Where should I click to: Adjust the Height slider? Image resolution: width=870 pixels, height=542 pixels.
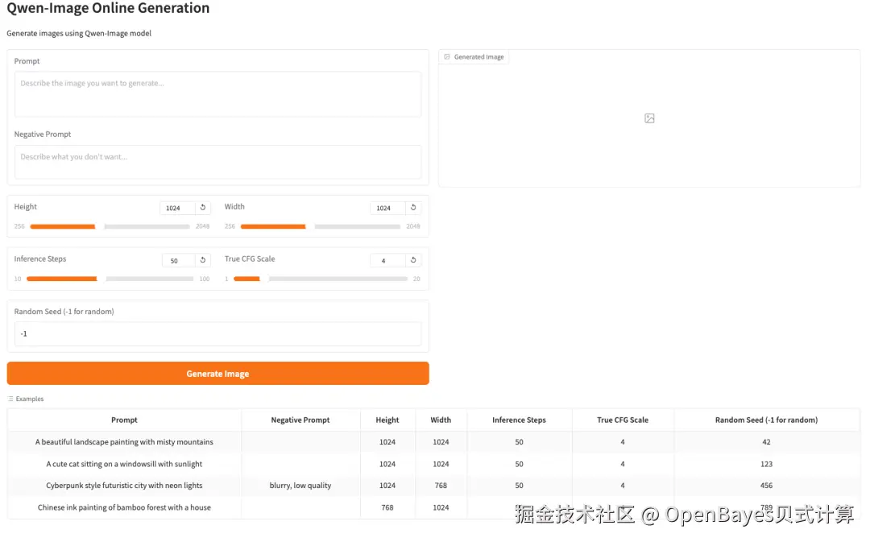(x=110, y=226)
